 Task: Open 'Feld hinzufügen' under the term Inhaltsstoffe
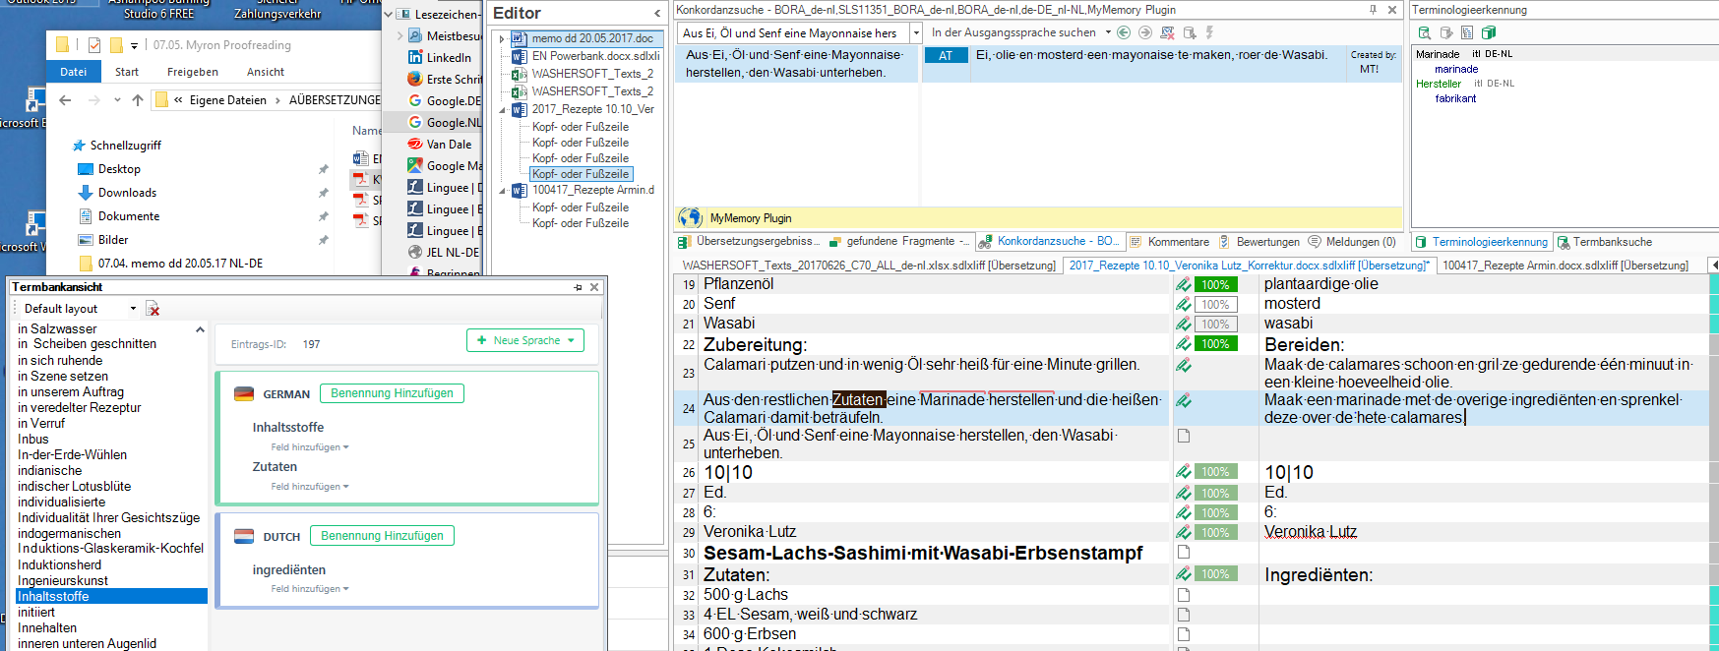click(x=310, y=447)
